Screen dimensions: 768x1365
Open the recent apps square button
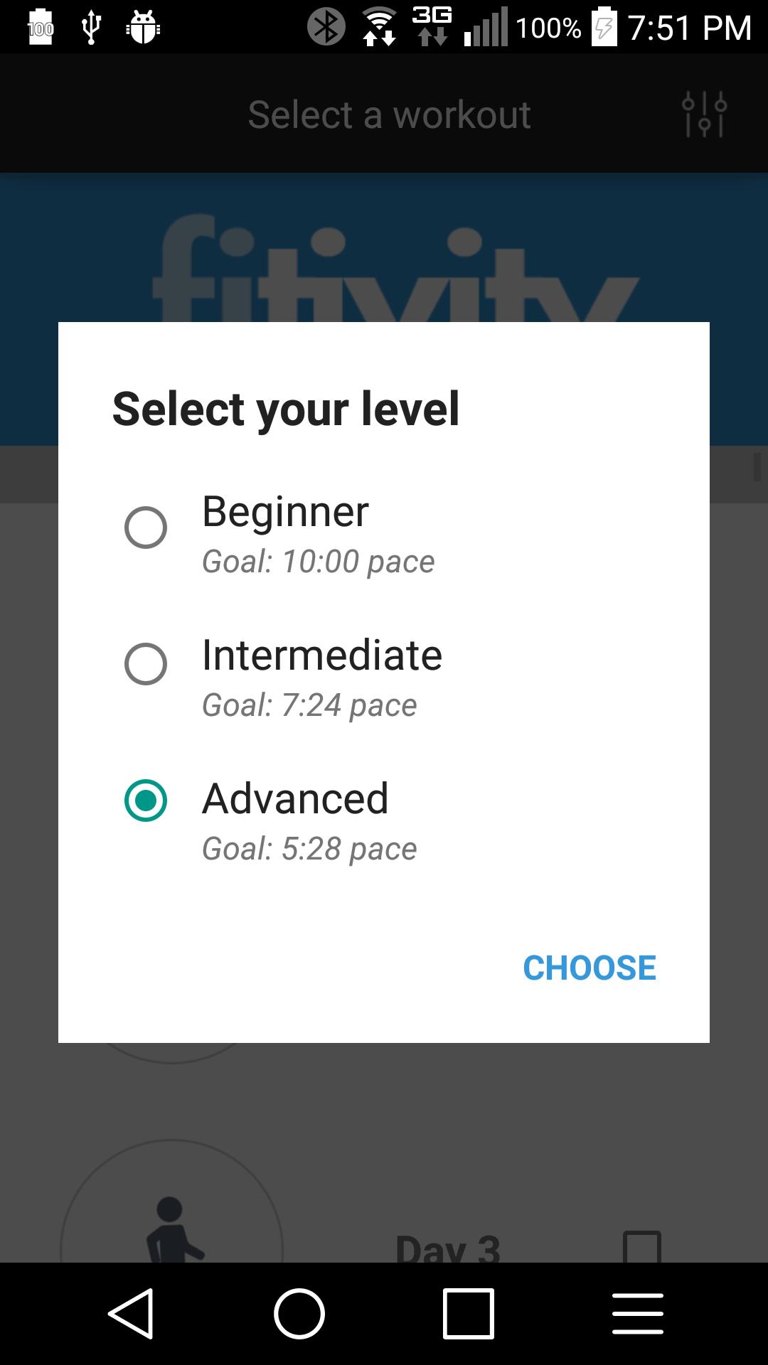click(x=468, y=1314)
